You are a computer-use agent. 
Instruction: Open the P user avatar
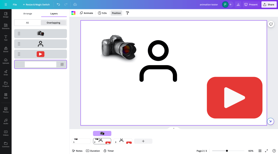pyautogui.click(x=225, y=5)
